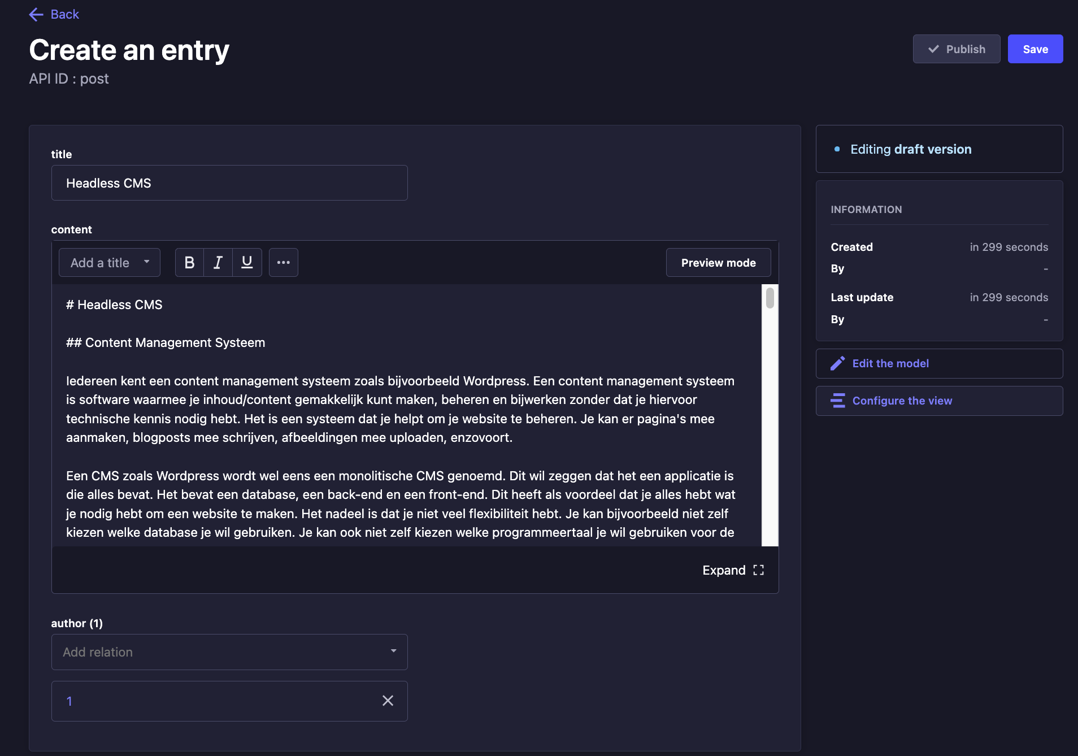This screenshot has height=756, width=1078.
Task: Publish the entry
Action: (956, 49)
